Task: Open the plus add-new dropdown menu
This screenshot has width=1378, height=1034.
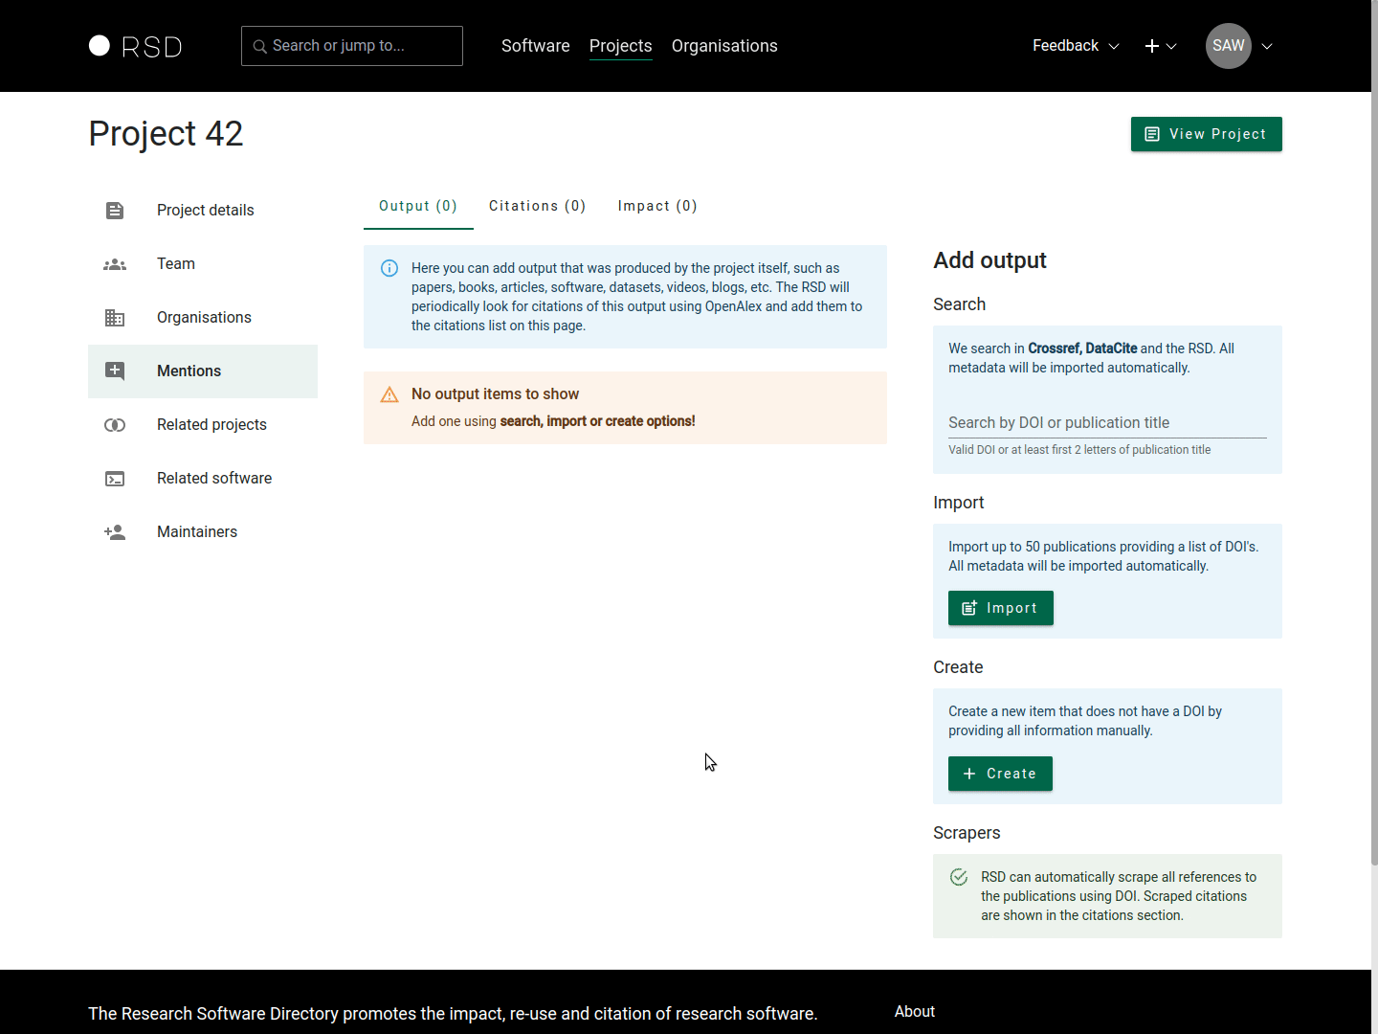Action: pos(1160,46)
